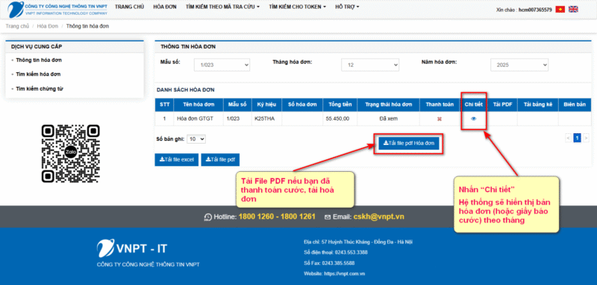Switch language with the Vietnamese flag icon

pos(560,10)
